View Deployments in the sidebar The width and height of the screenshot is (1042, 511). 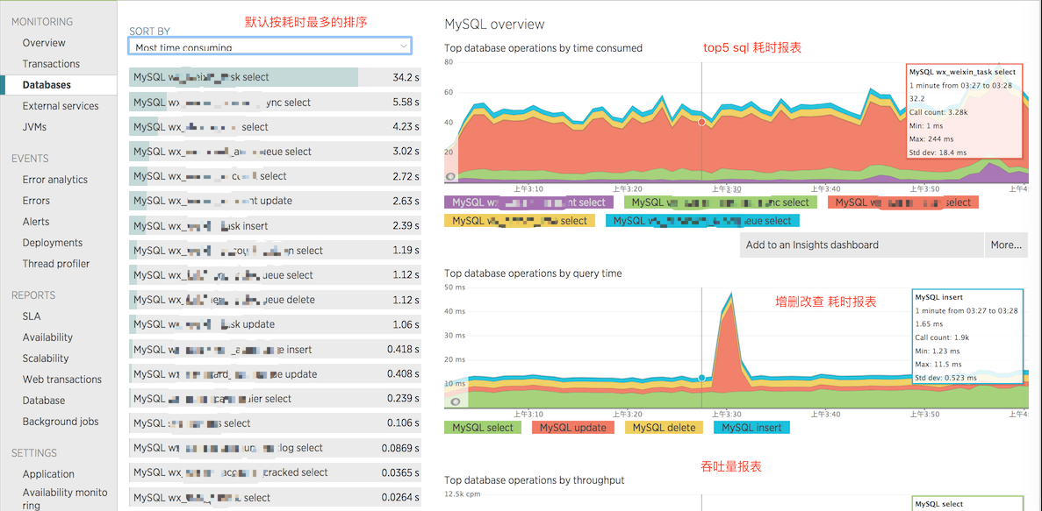tap(53, 242)
